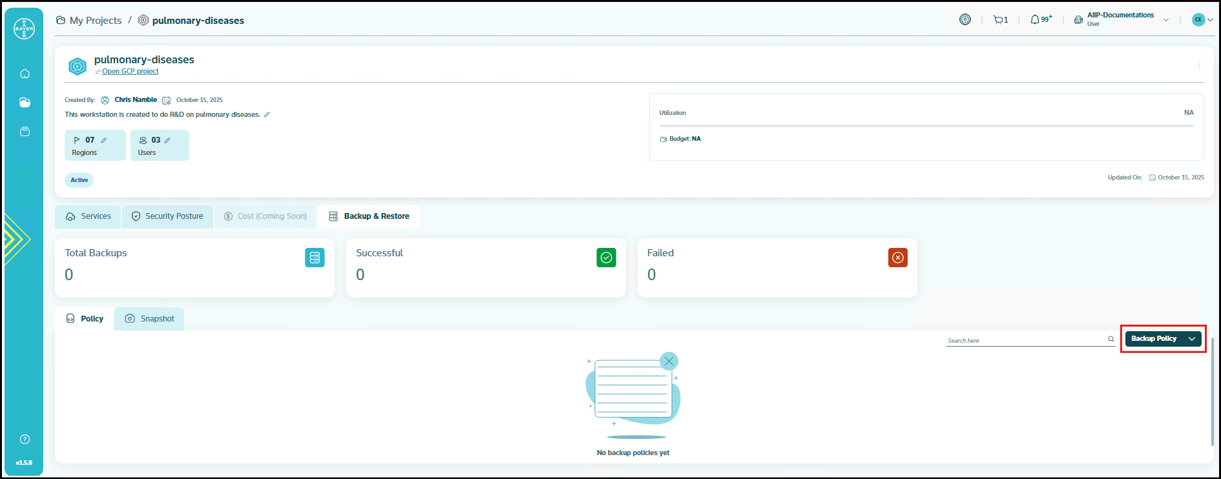Viewport: 1221px width, 479px height.
Task: Open the project three-dot options menu
Action: pos(1199,65)
